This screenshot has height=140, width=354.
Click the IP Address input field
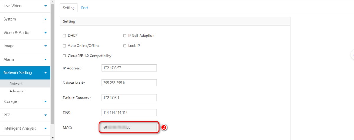(x=129, y=68)
